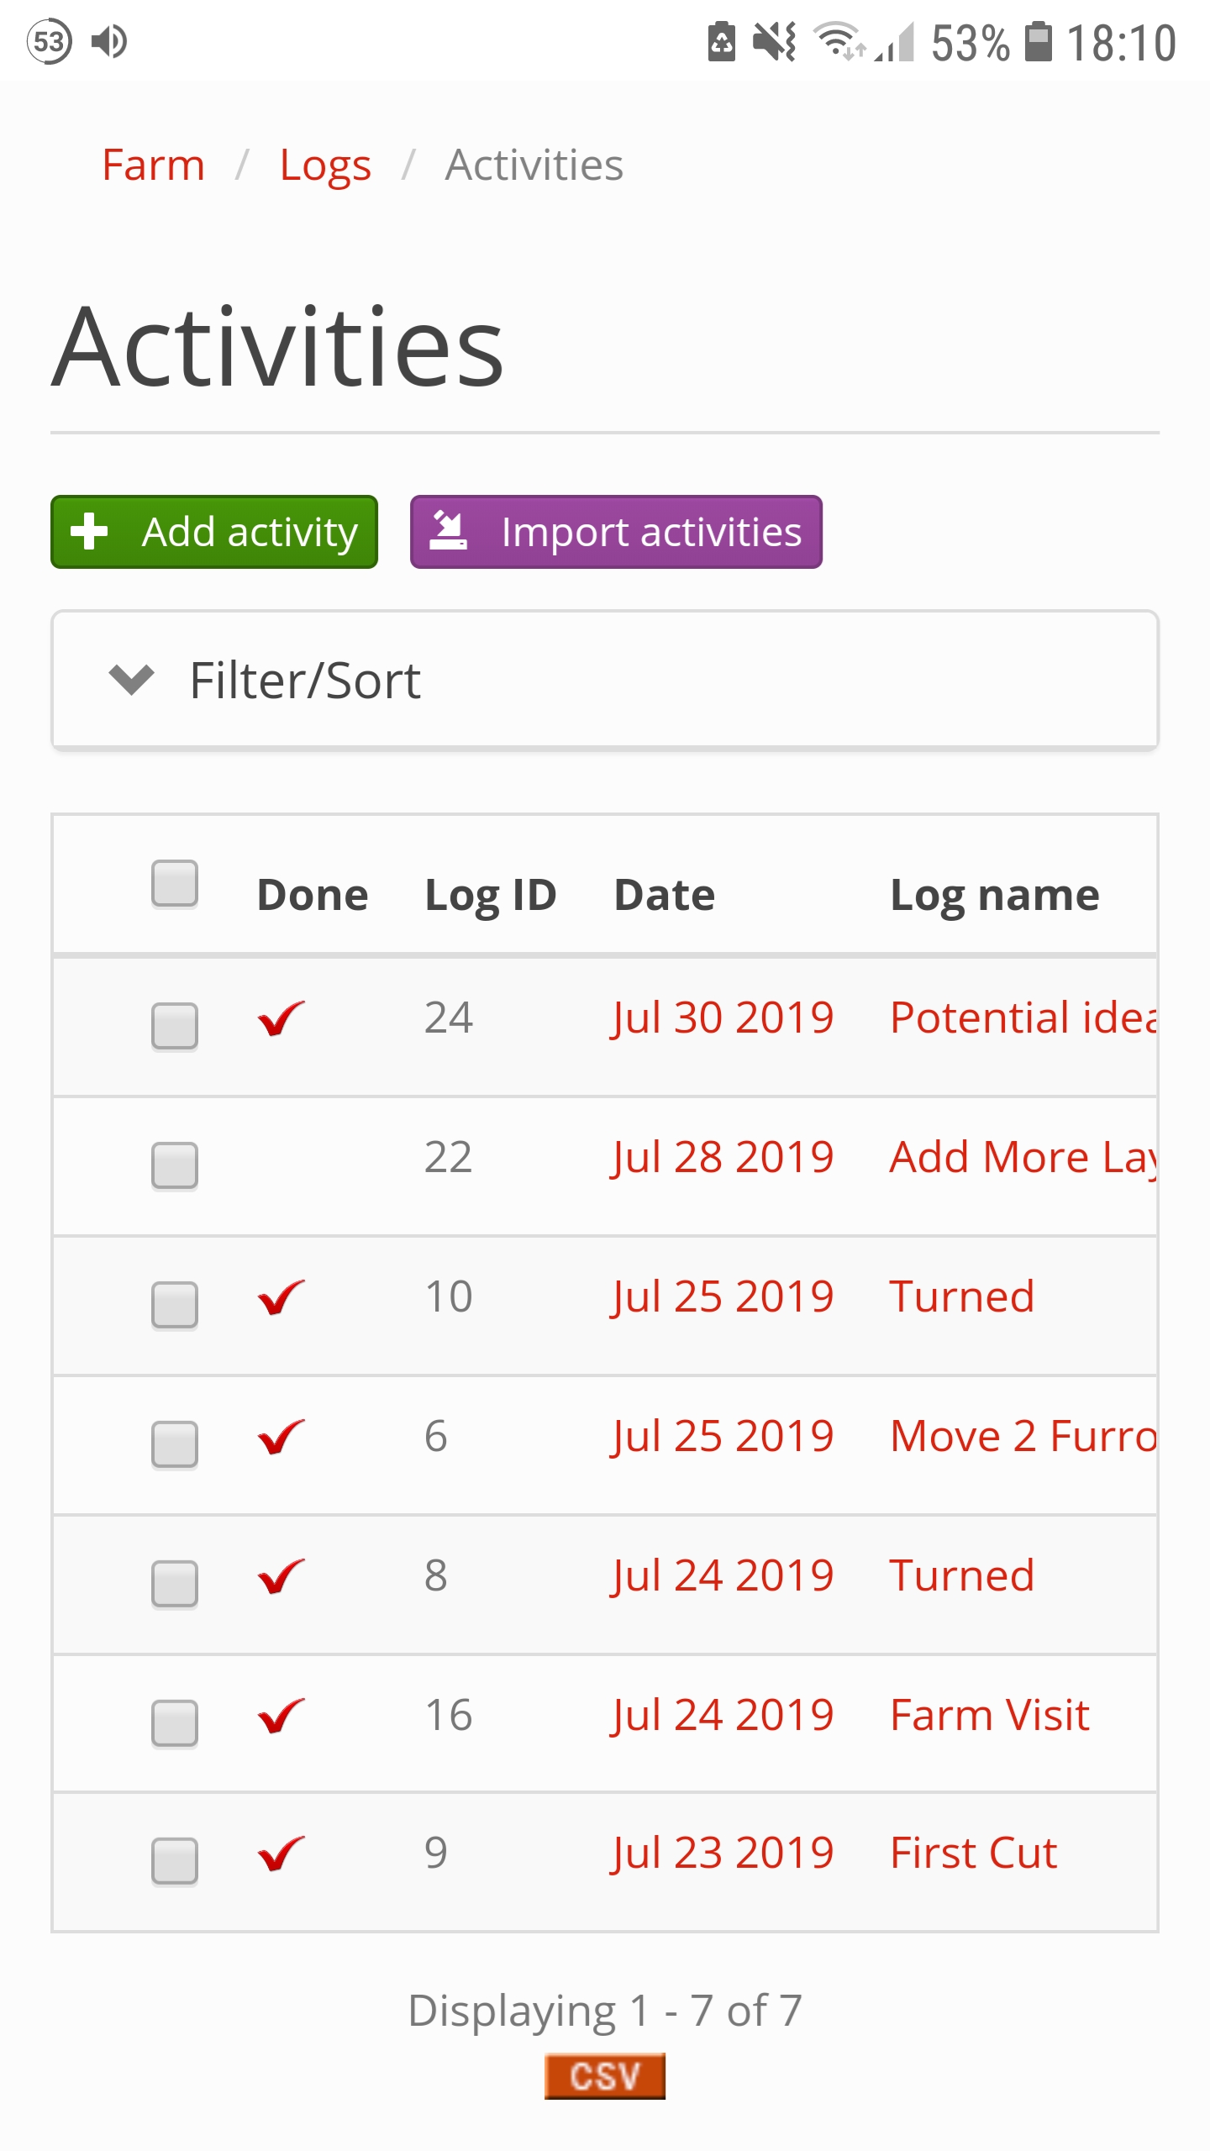1210x2151 pixels.
Task: Sort the table by the Date column header
Action: click(x=665, y=895)
